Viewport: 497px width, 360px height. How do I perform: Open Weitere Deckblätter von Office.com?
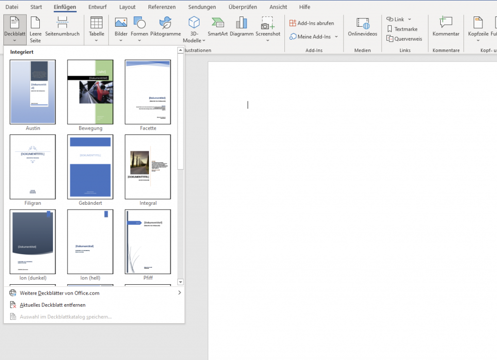(59, 293)
